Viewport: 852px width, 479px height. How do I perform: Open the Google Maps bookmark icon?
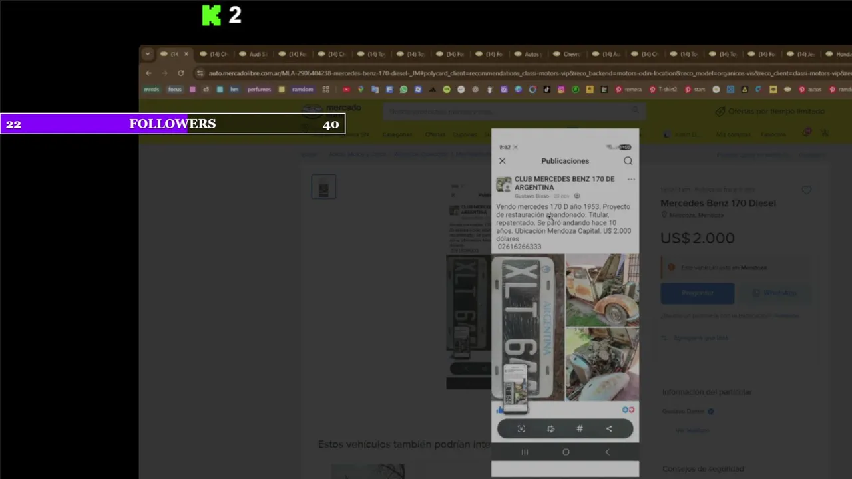pyautogui.click(x=361, y=90)
